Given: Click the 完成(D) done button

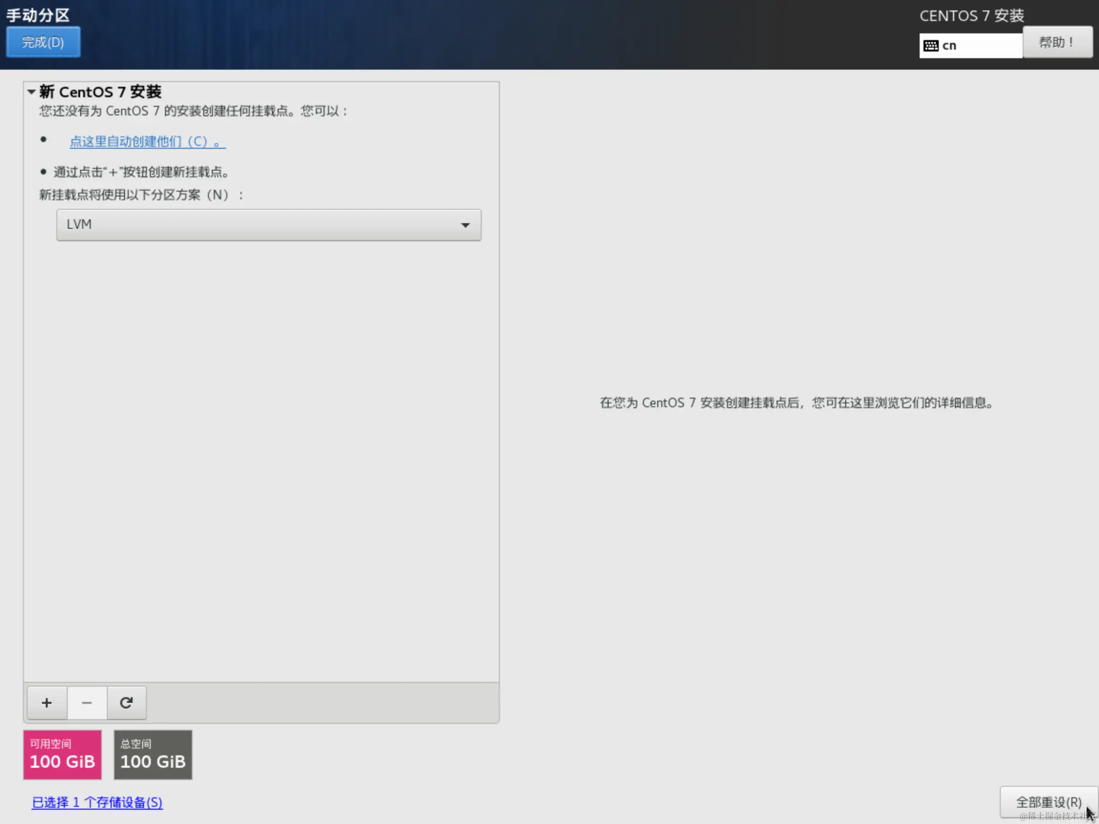Looking at the screenshot, I should pyautogui.click(x=43, y=42).
